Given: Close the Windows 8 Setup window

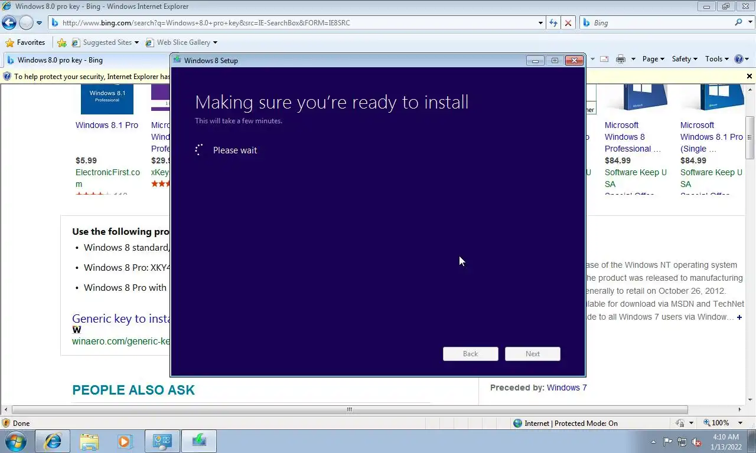Looking at the screenshot, I should click(x=574, y=60).
